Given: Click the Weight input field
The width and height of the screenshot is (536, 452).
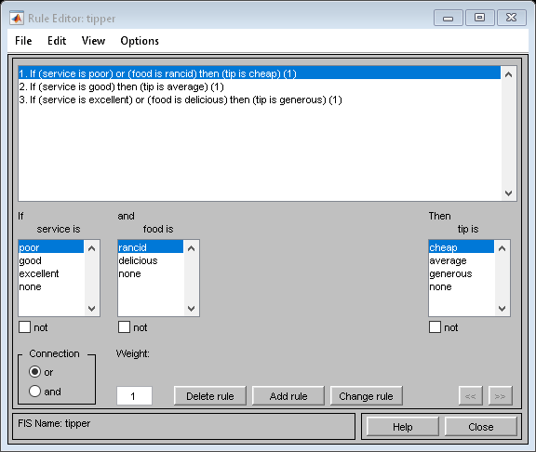Looking at the screenshot, I should pos(134,396).
